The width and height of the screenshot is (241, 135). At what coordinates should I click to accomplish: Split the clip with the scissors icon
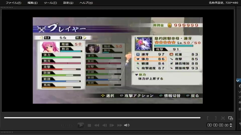223,118
